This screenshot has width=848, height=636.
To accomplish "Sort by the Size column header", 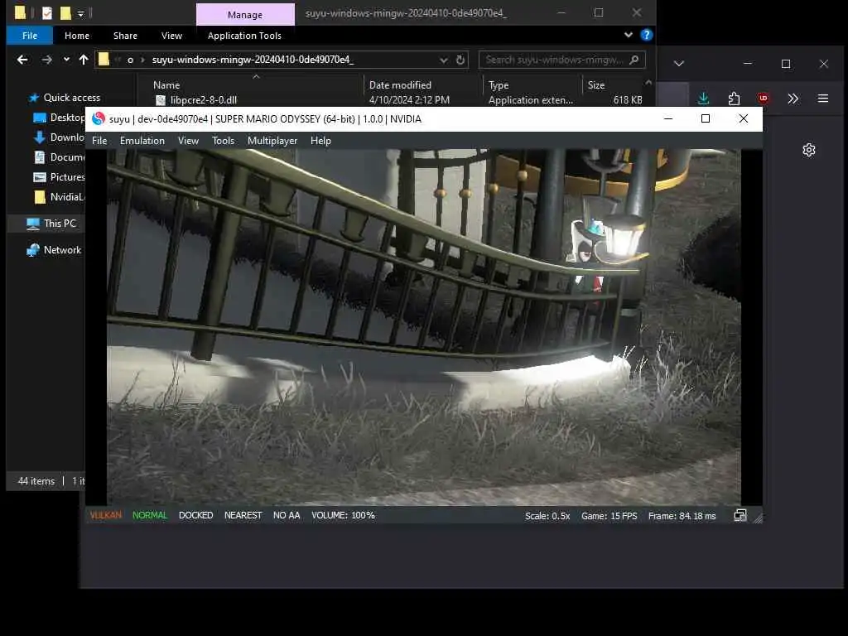I will [x=596, y=85].
